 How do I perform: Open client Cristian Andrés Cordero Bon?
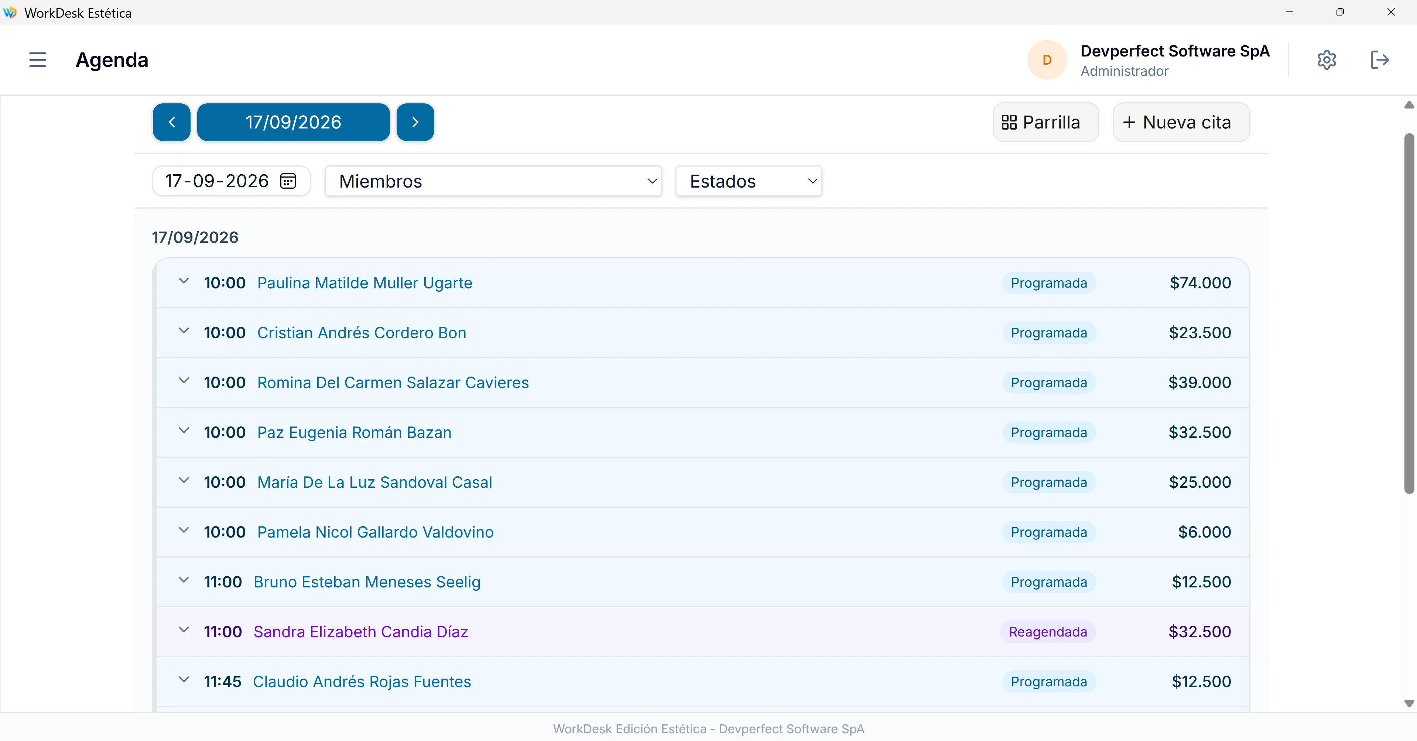click(362, 333)
